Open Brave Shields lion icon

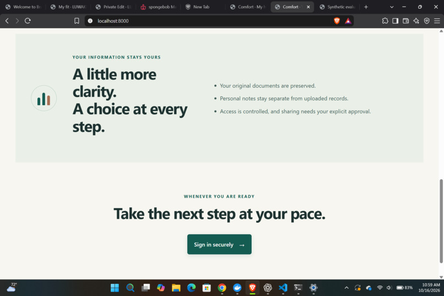coord(337,21)
